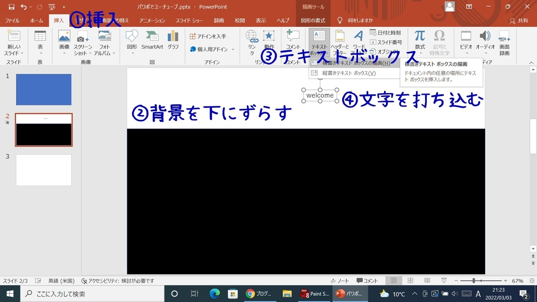The height and width of the screenshot is (302, 537).
Task: Select slide 1 blue thumbnail
Action: (43, 89)
